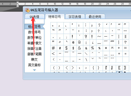Image resolution: width=131 pixels, height=96 pixels.
Task: Insert the 〖 white lenticular bracket
Action: (119, 68)
